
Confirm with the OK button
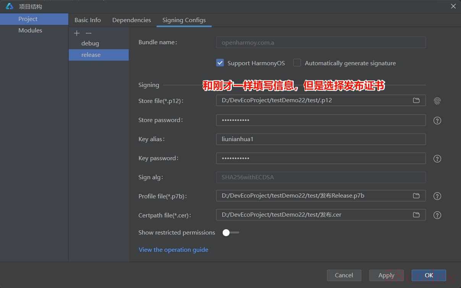429,275
